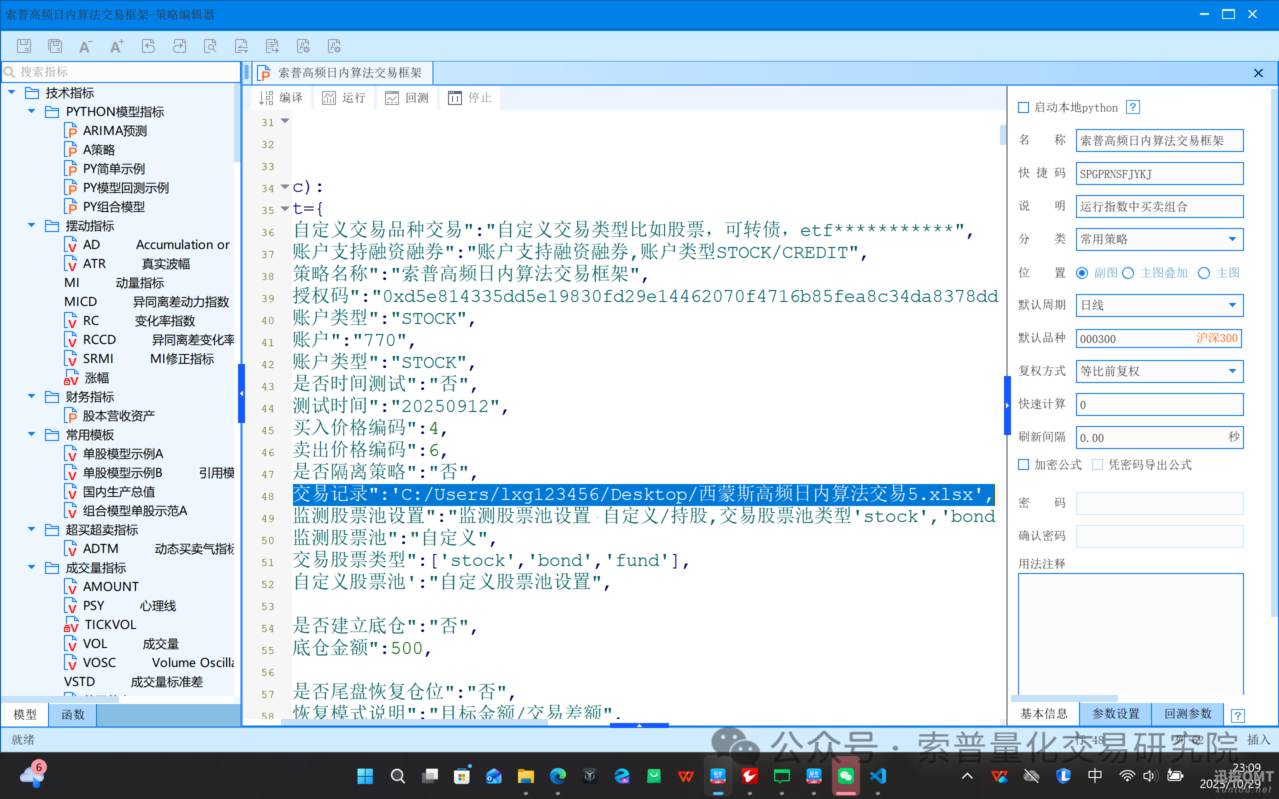Switch to the 参数设置 tab
The image size is (1279, 799).
point(1115,713)
